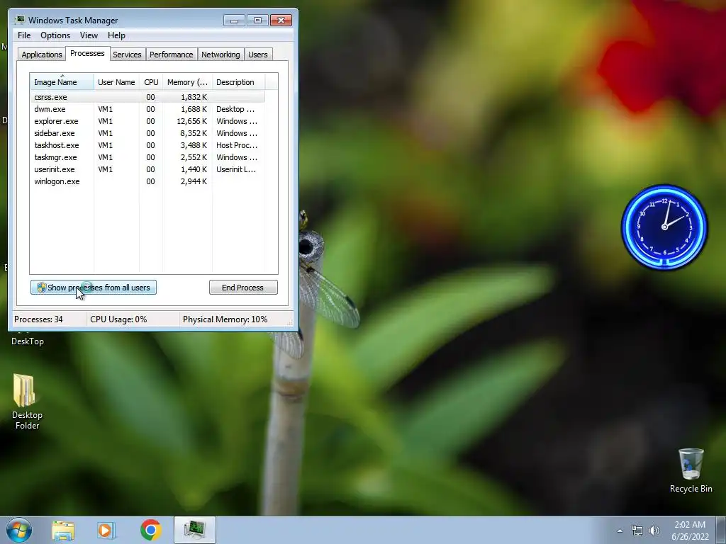This screenshot has width=726, height=544.
Task: Sort by Description column header
Action: [x=238, y=82]
